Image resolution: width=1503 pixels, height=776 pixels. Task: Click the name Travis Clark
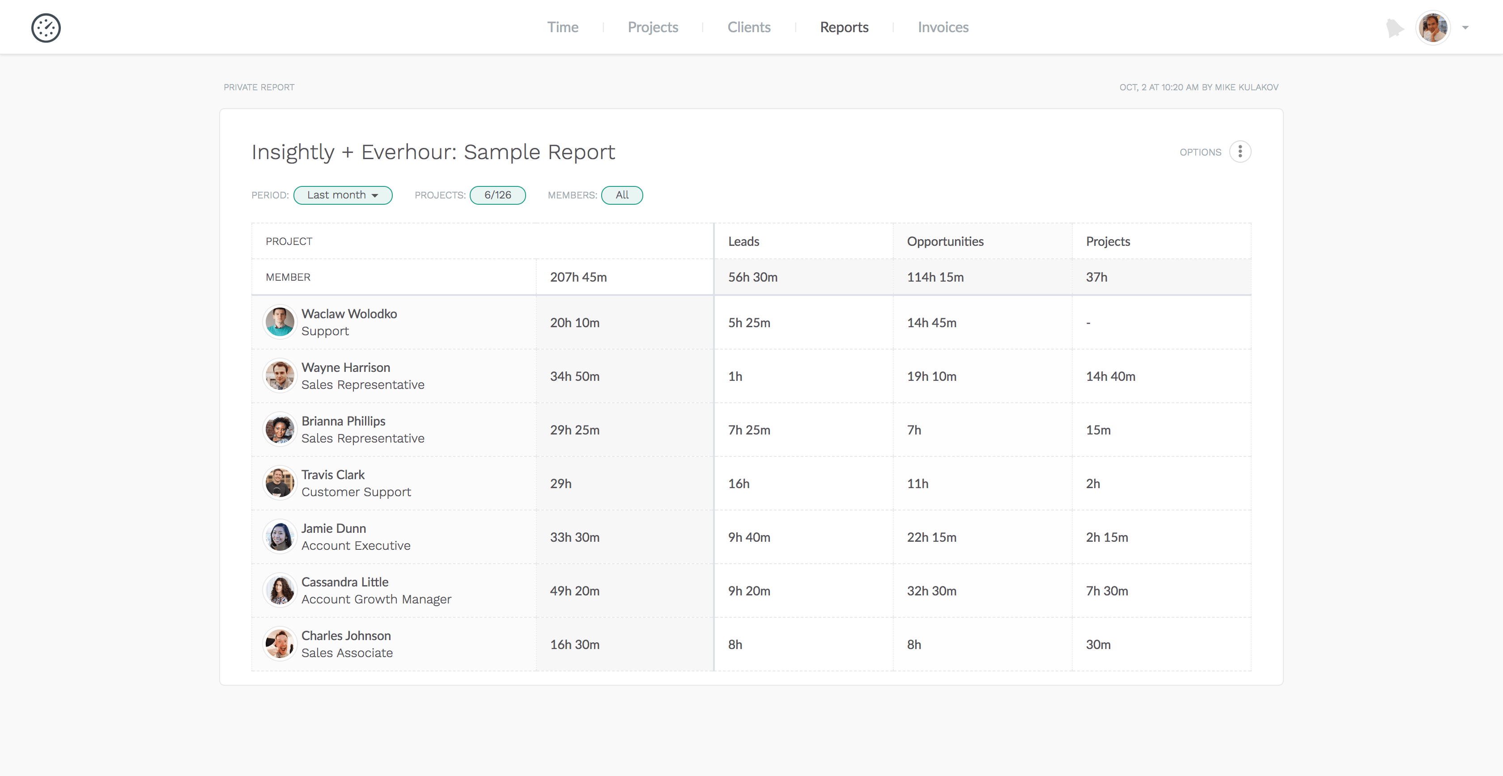(x=332, y=475)
